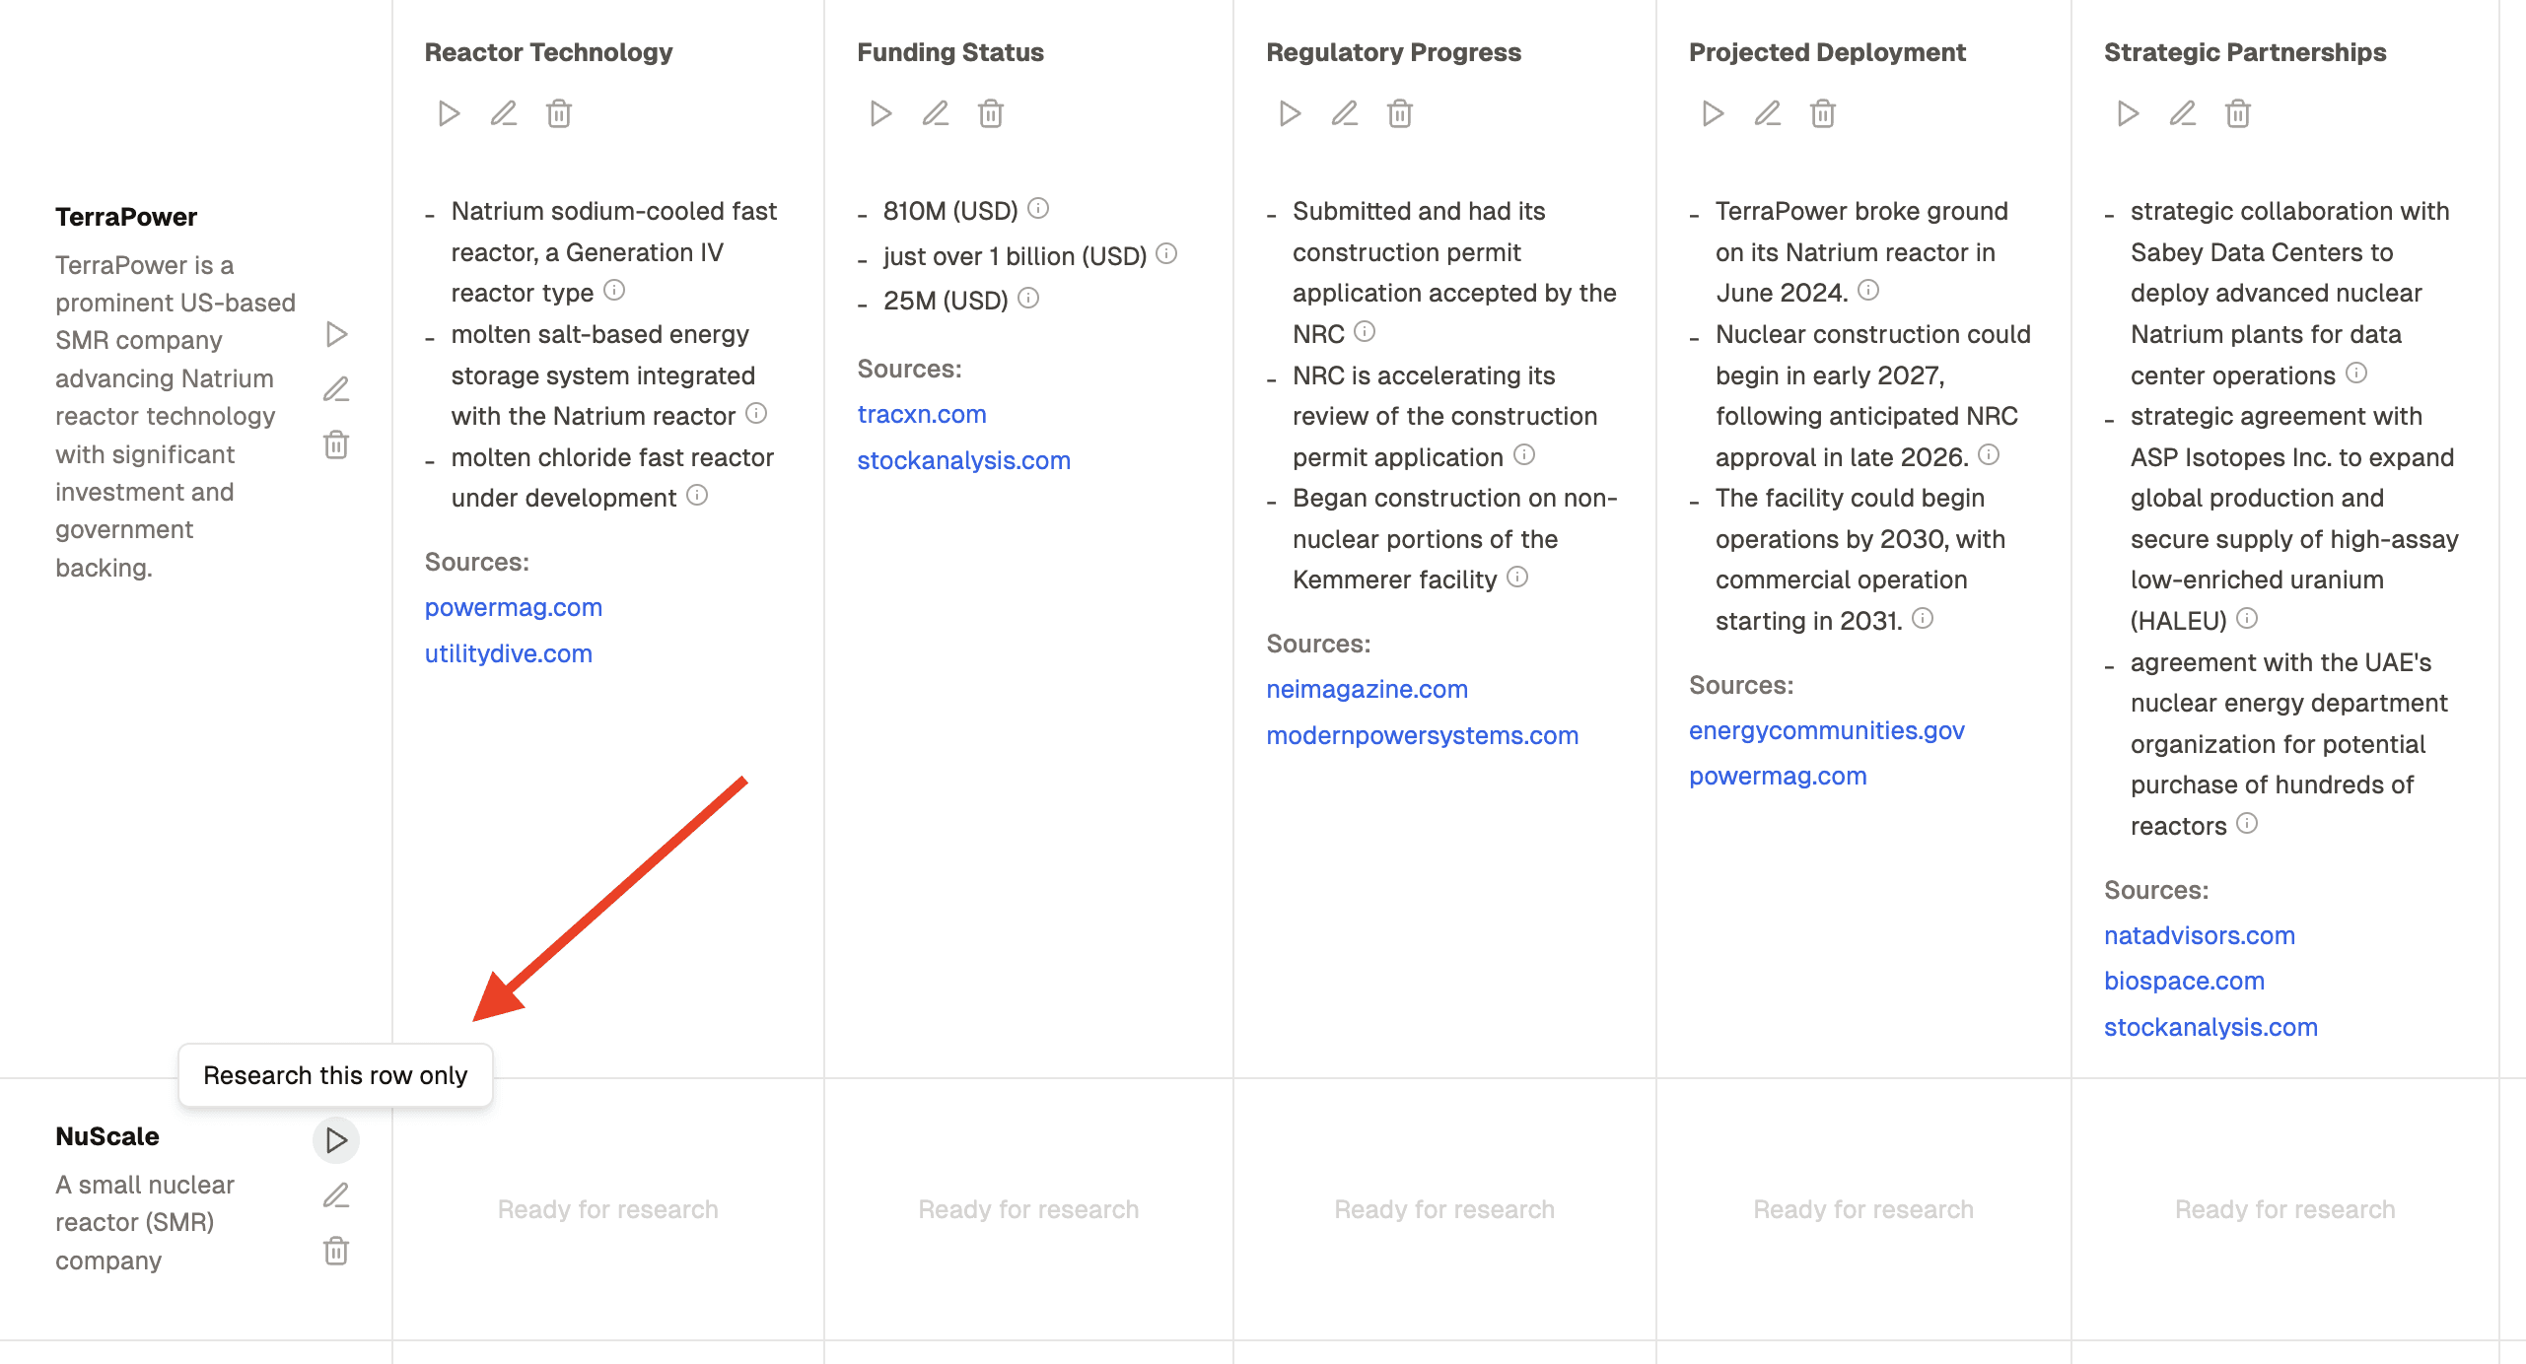Delete the Regulatory Progress column

coord(1399,113)
